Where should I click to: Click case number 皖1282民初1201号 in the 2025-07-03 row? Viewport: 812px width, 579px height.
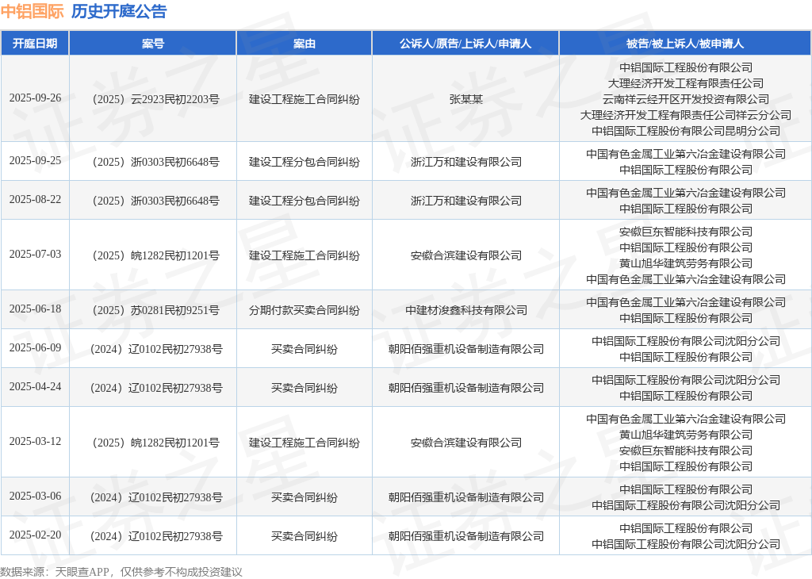click(155, 256)
